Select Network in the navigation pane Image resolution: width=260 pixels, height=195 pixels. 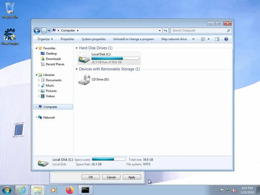(x=49, y=117)
